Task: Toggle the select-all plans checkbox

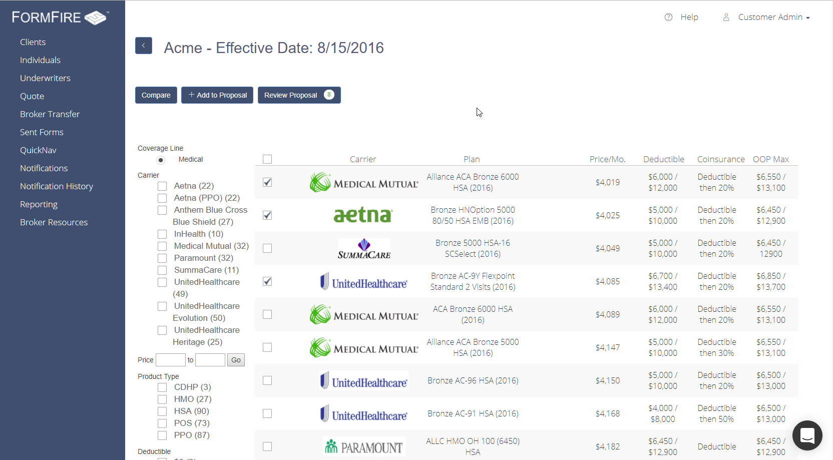Action: pyautogui.click(x=267, y=159)
